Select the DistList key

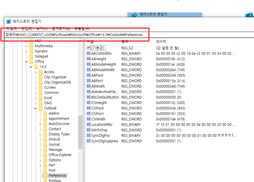(x=54, y=139)
